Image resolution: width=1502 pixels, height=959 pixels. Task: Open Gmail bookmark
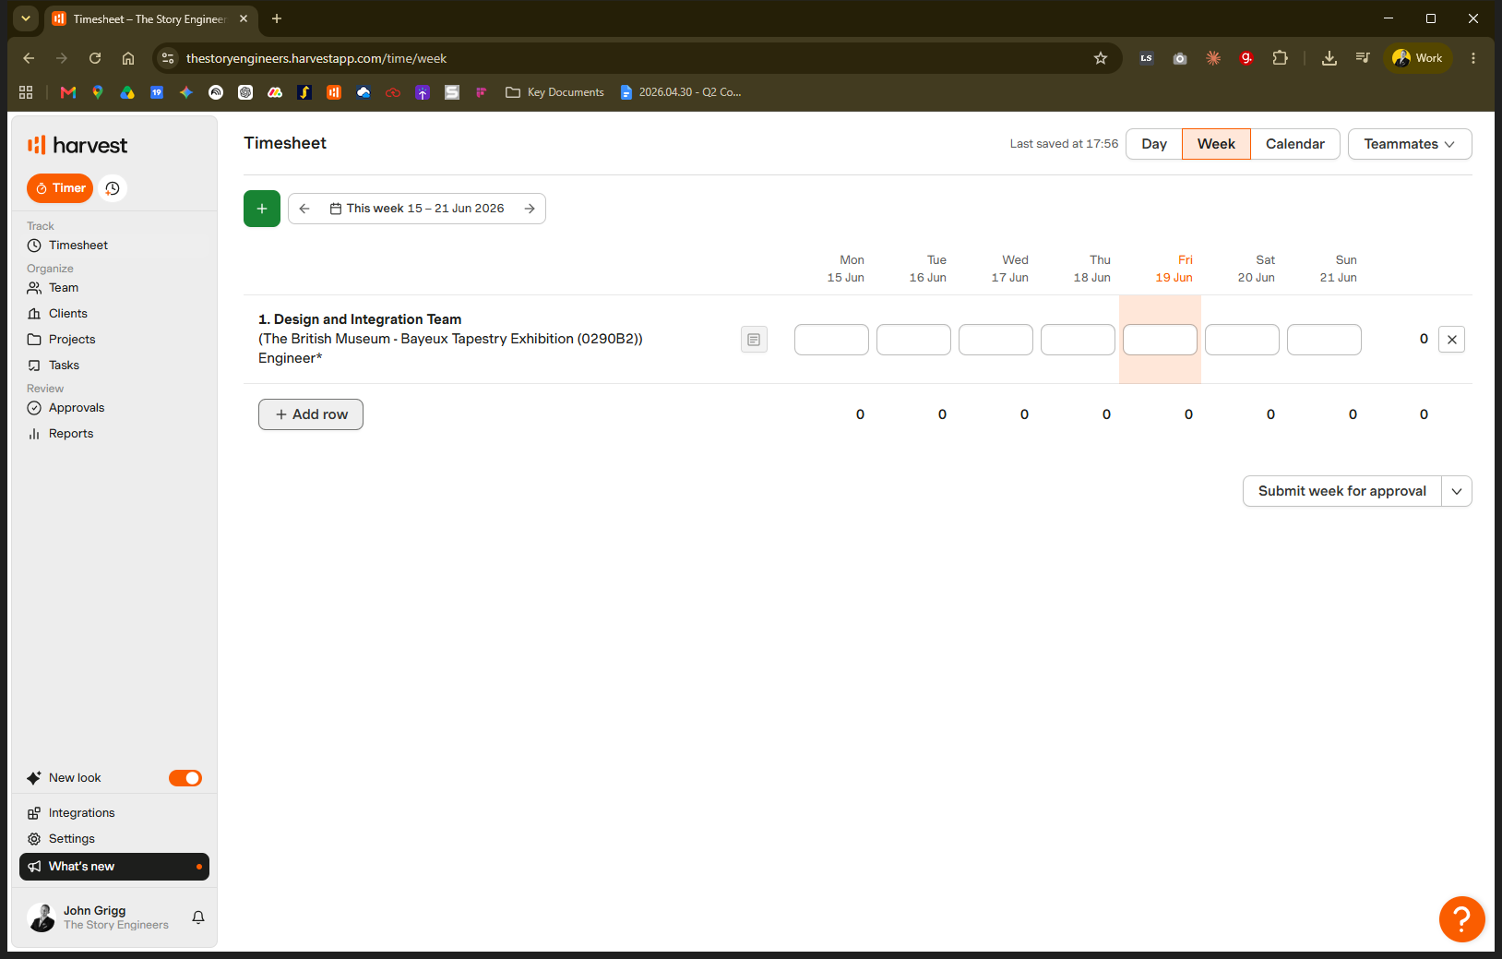[x=68, y=92]
